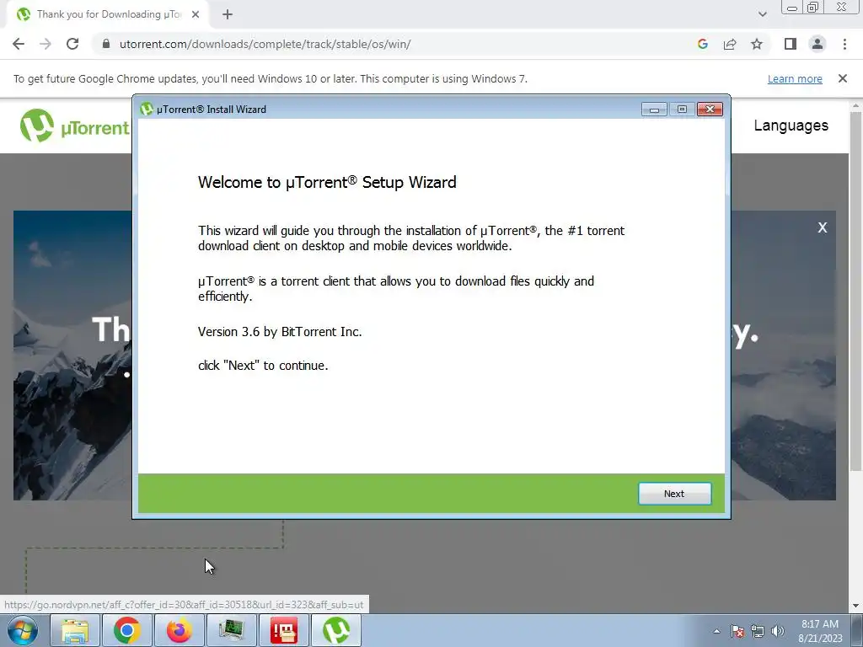Click the 'Learn more' link

point(795,78)
